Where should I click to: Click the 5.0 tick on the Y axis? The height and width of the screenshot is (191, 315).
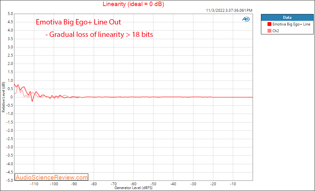[x=10, y=14]
